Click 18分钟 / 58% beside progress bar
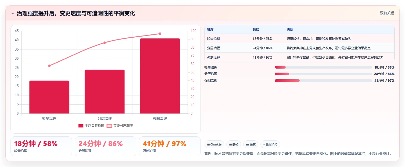The height and width of the screenshot is (167, 405). (x=384, y=67)
